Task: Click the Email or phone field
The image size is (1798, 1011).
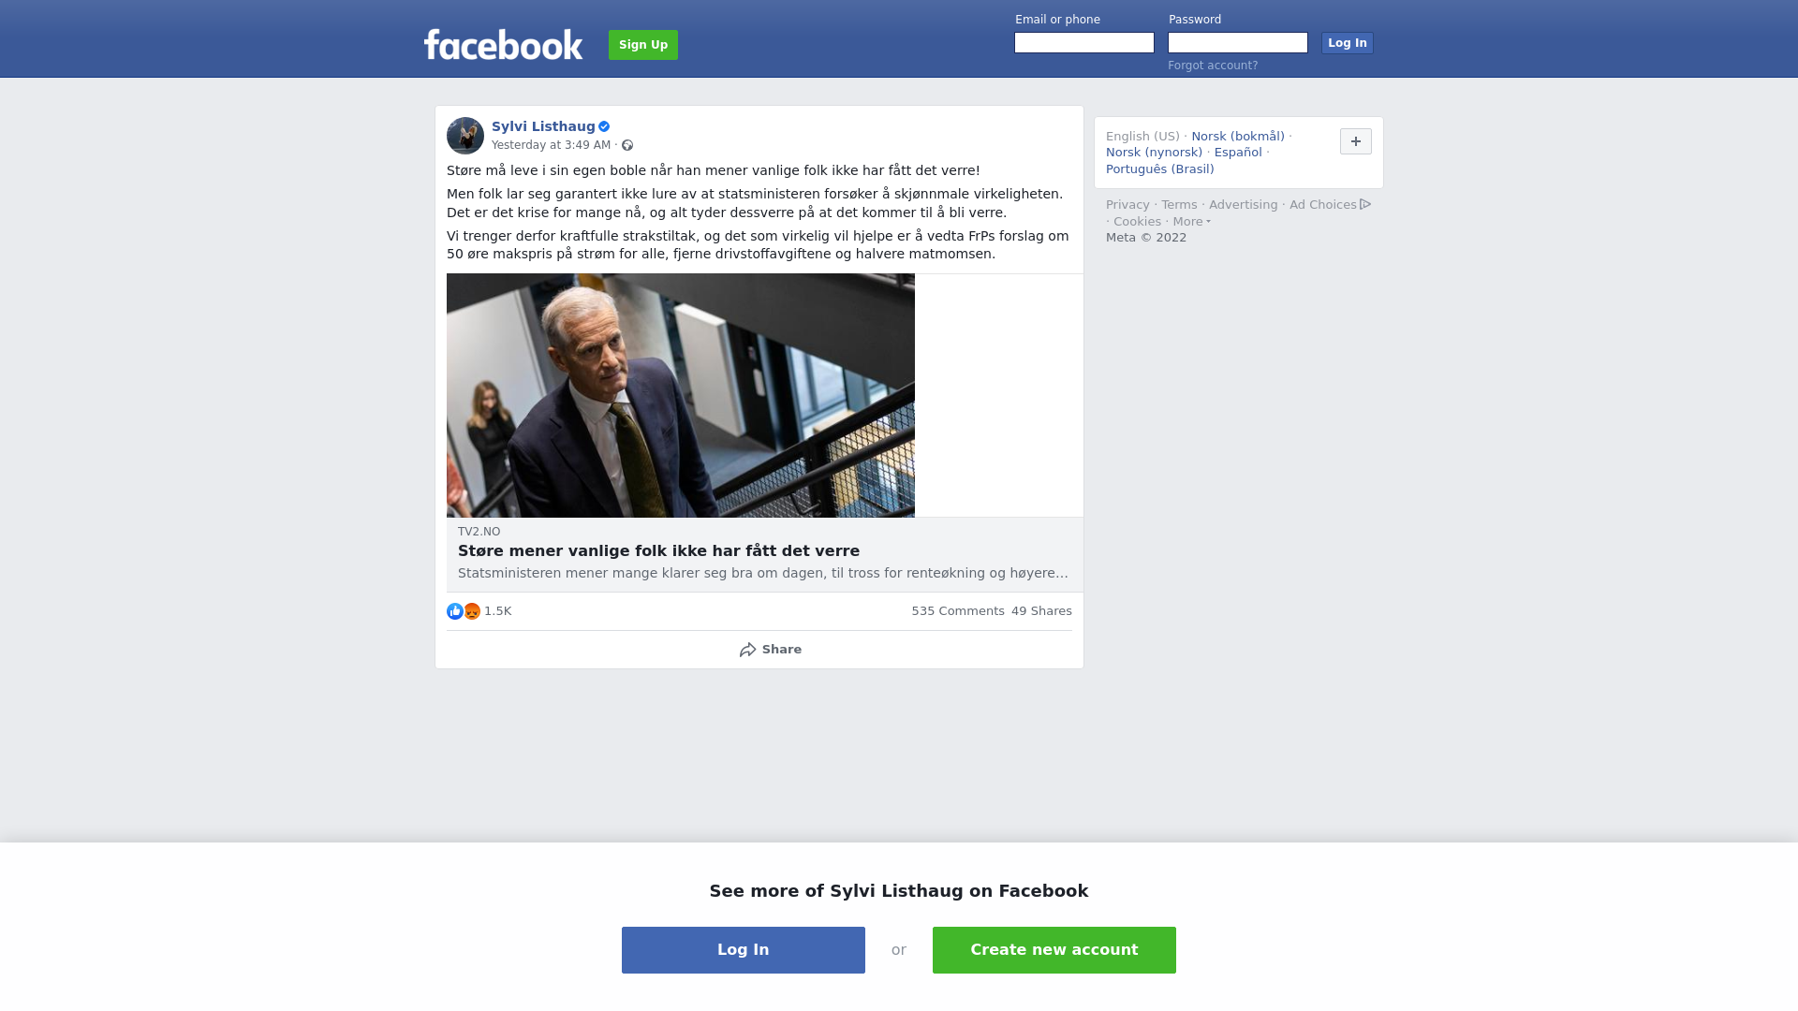Action: click(1084, 43)
